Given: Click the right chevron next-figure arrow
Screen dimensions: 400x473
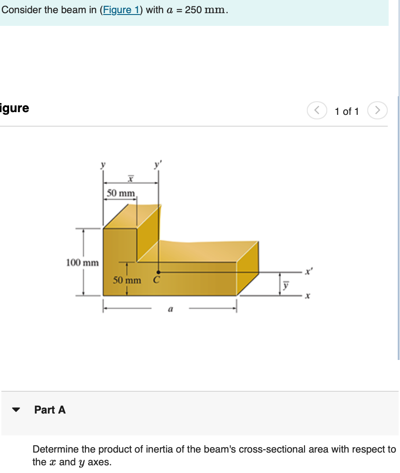Looking at the screenshot, I should pyautogui.click(x=378, y=110).
